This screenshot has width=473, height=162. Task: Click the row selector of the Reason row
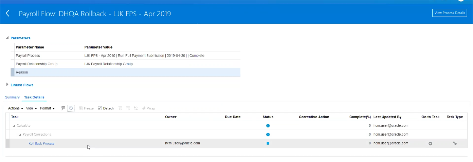click(x=13, y=72)
